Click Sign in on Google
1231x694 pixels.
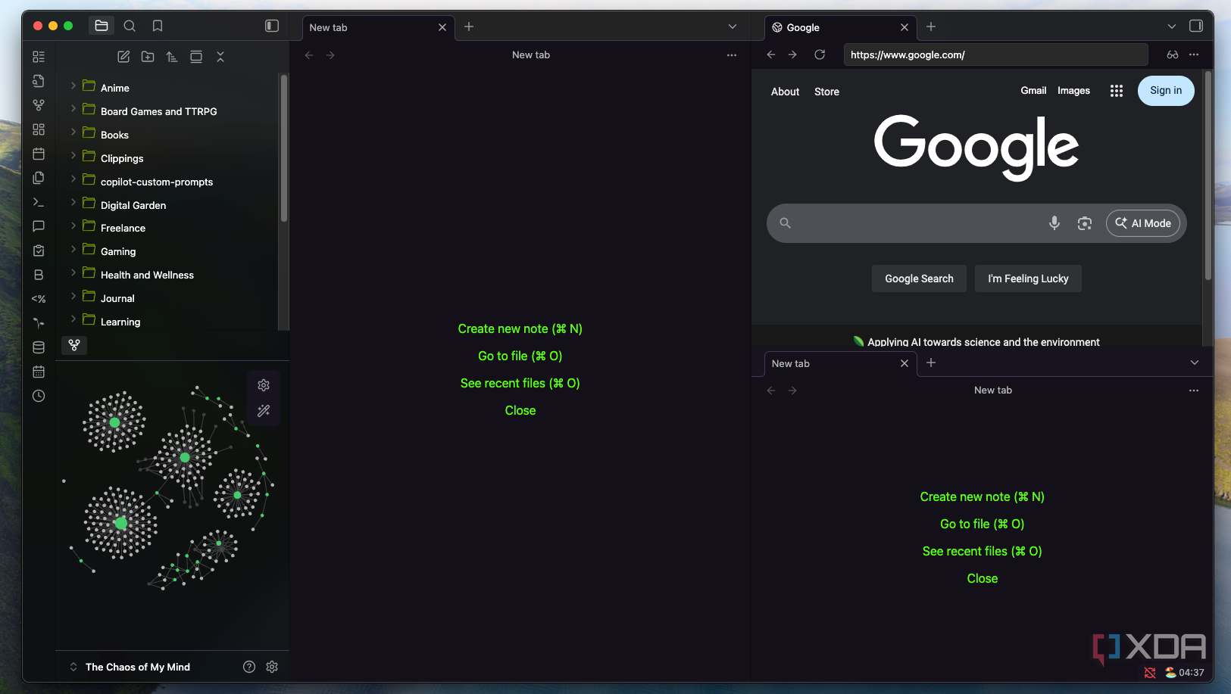pos(1166,91)
